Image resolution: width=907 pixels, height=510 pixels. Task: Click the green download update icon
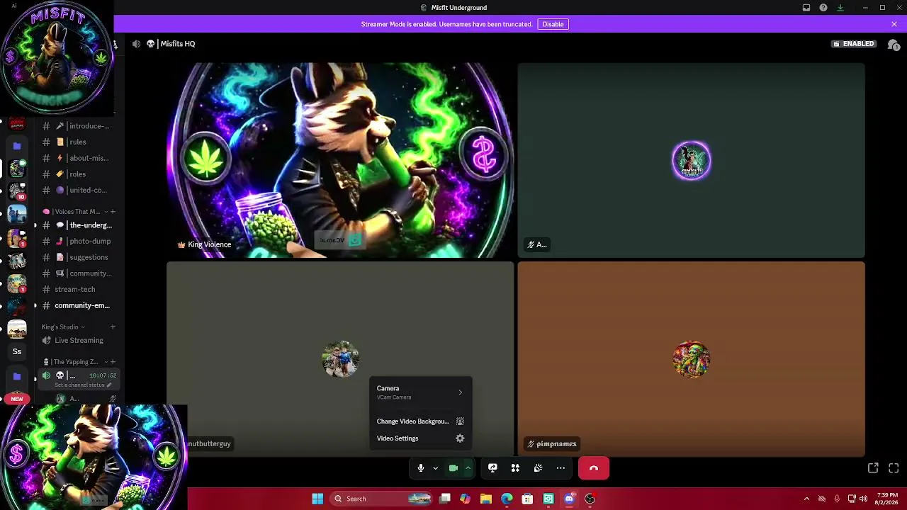(x=840, y=8)
